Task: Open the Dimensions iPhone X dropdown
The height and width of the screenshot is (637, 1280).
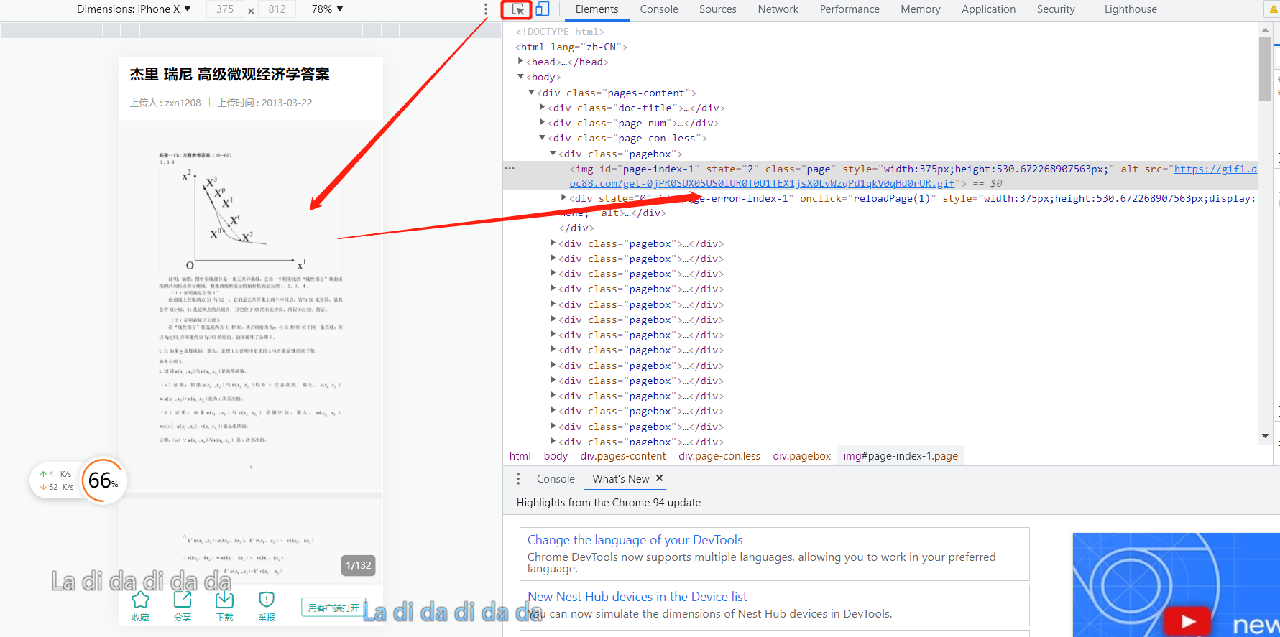Action: (134, 9)
